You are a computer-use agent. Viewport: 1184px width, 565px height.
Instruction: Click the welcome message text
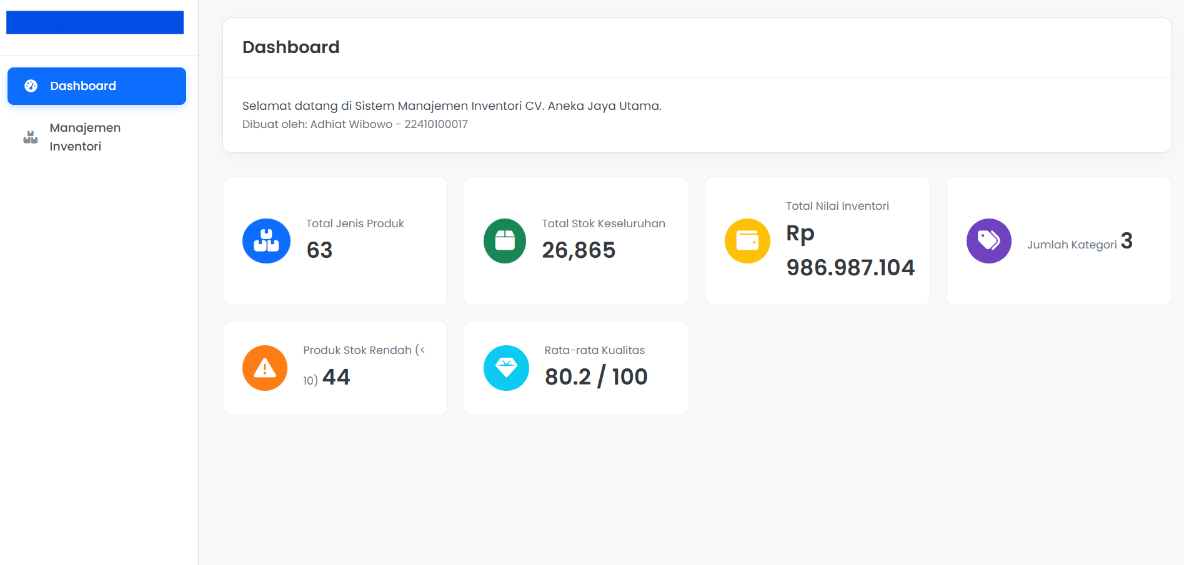point(451,106)
